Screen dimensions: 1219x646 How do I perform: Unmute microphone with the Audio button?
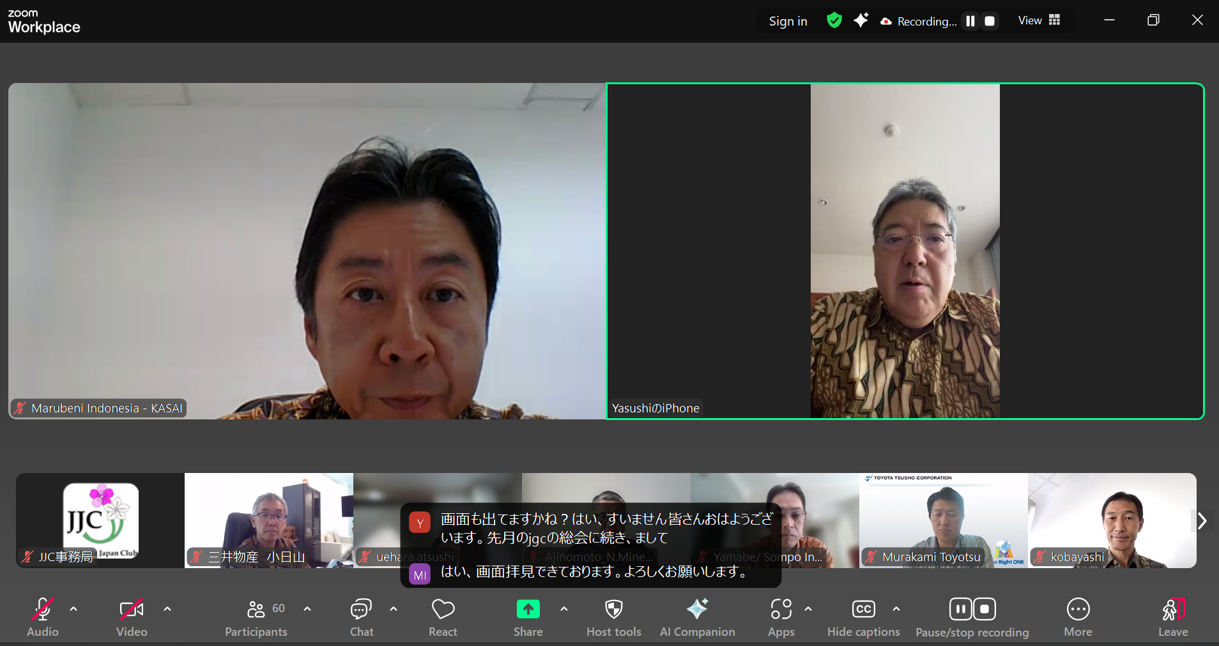pos(43,617)
